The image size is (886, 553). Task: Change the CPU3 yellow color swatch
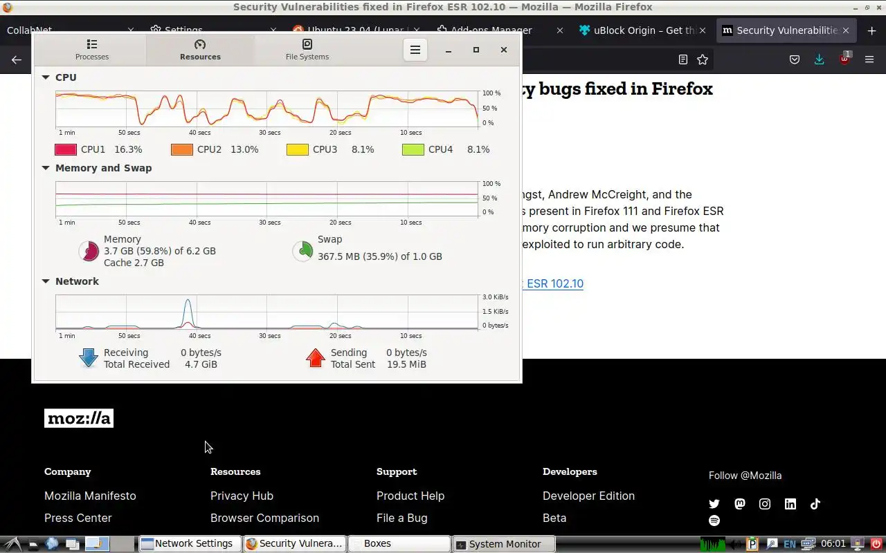(x=298, y=149)
